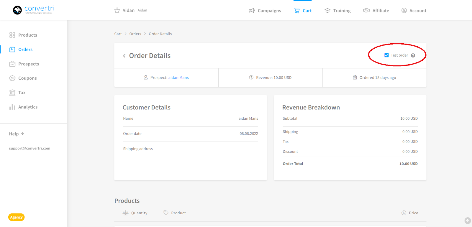Click the Coupons percent badge icon
The width and height of the screenshot is (472, 227).
pyautogui.click(x=12, y=78)
